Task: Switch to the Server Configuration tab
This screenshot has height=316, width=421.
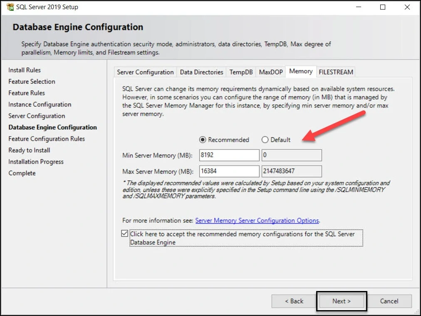Action: 145,72
